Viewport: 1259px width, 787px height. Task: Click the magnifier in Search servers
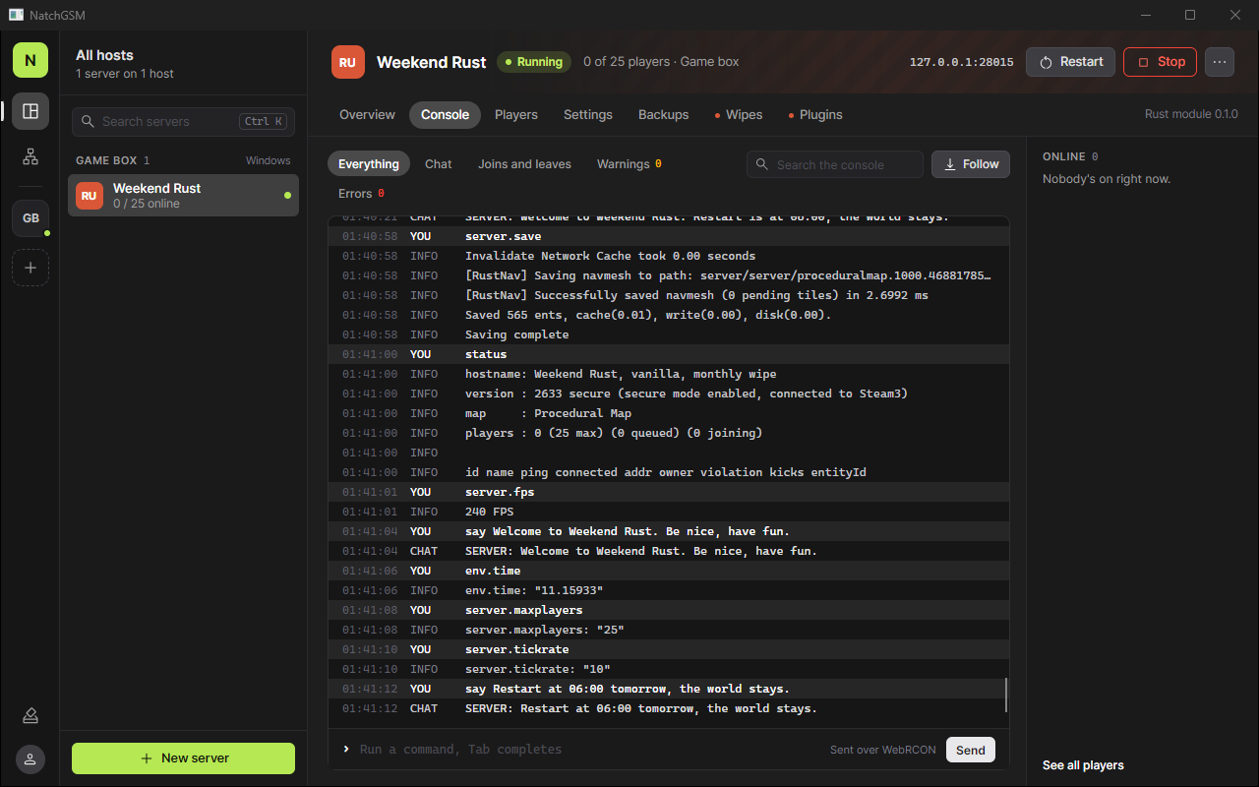(89, 122)
